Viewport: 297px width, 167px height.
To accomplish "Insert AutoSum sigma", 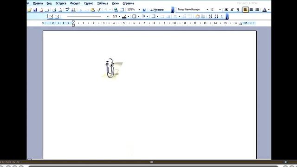I will point(222,17).
